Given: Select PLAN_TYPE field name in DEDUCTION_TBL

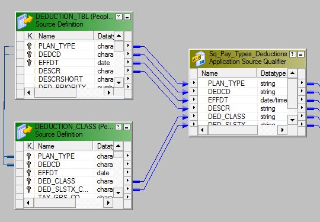Looking at the screenshot, I should pyautogui.click(x=57, y=46).
